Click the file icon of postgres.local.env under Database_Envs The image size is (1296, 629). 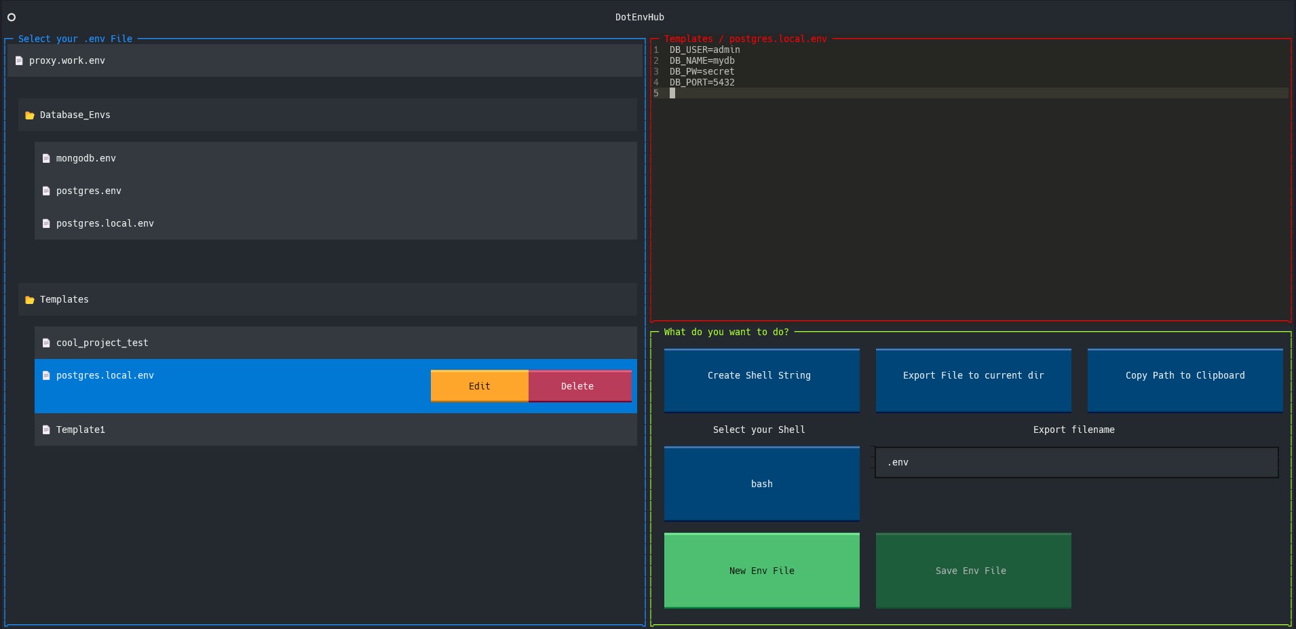46,223
